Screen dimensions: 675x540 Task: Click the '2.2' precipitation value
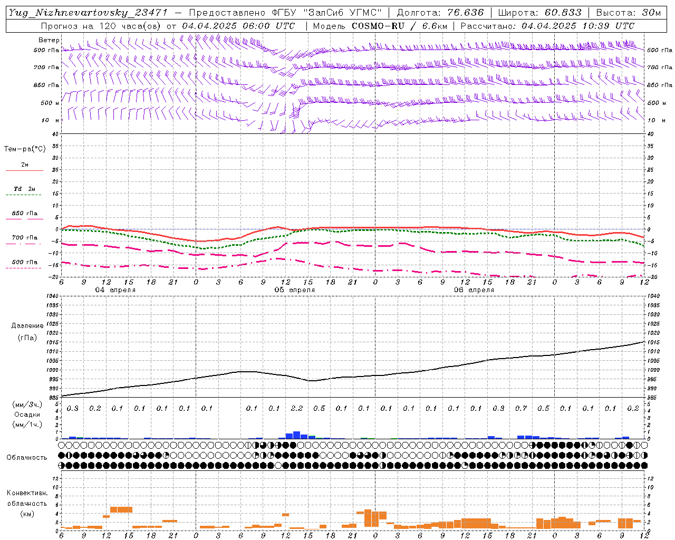coord(297,409)
